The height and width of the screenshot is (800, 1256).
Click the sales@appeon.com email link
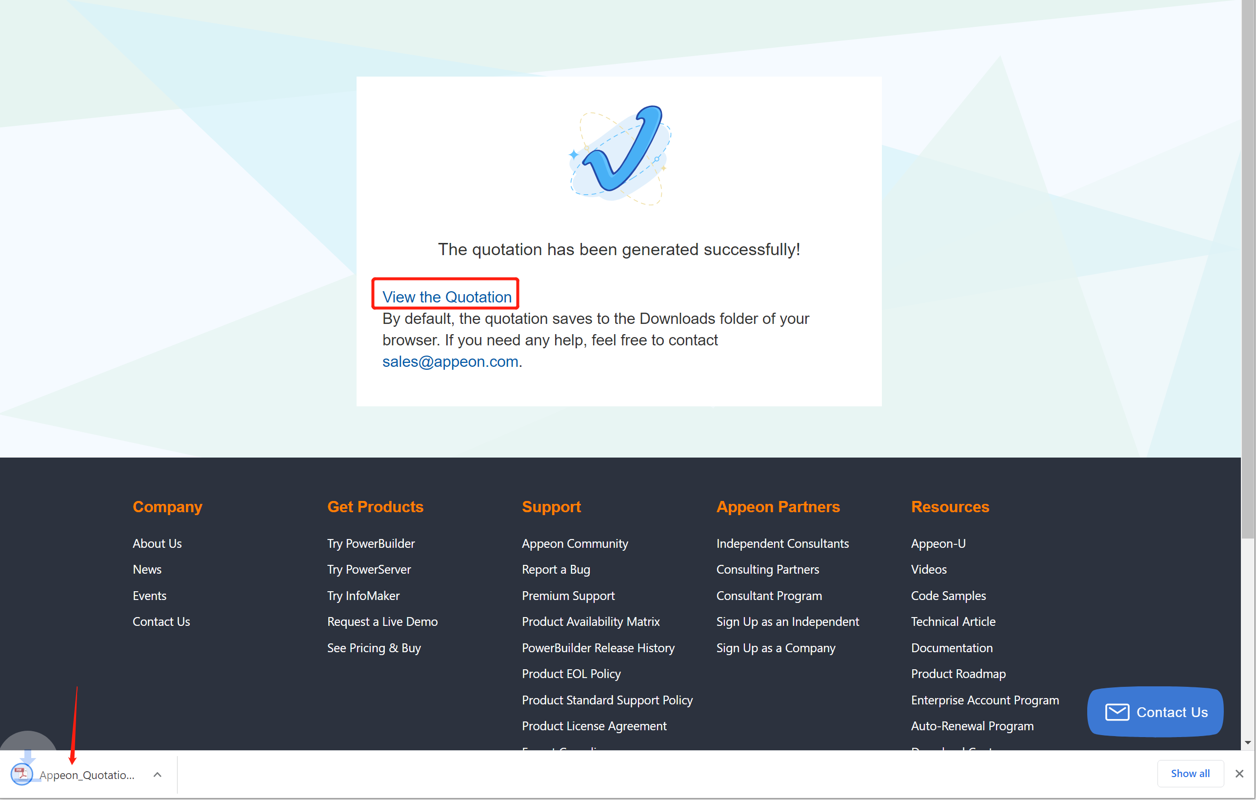pyautogui.click(x=450, y=361)
